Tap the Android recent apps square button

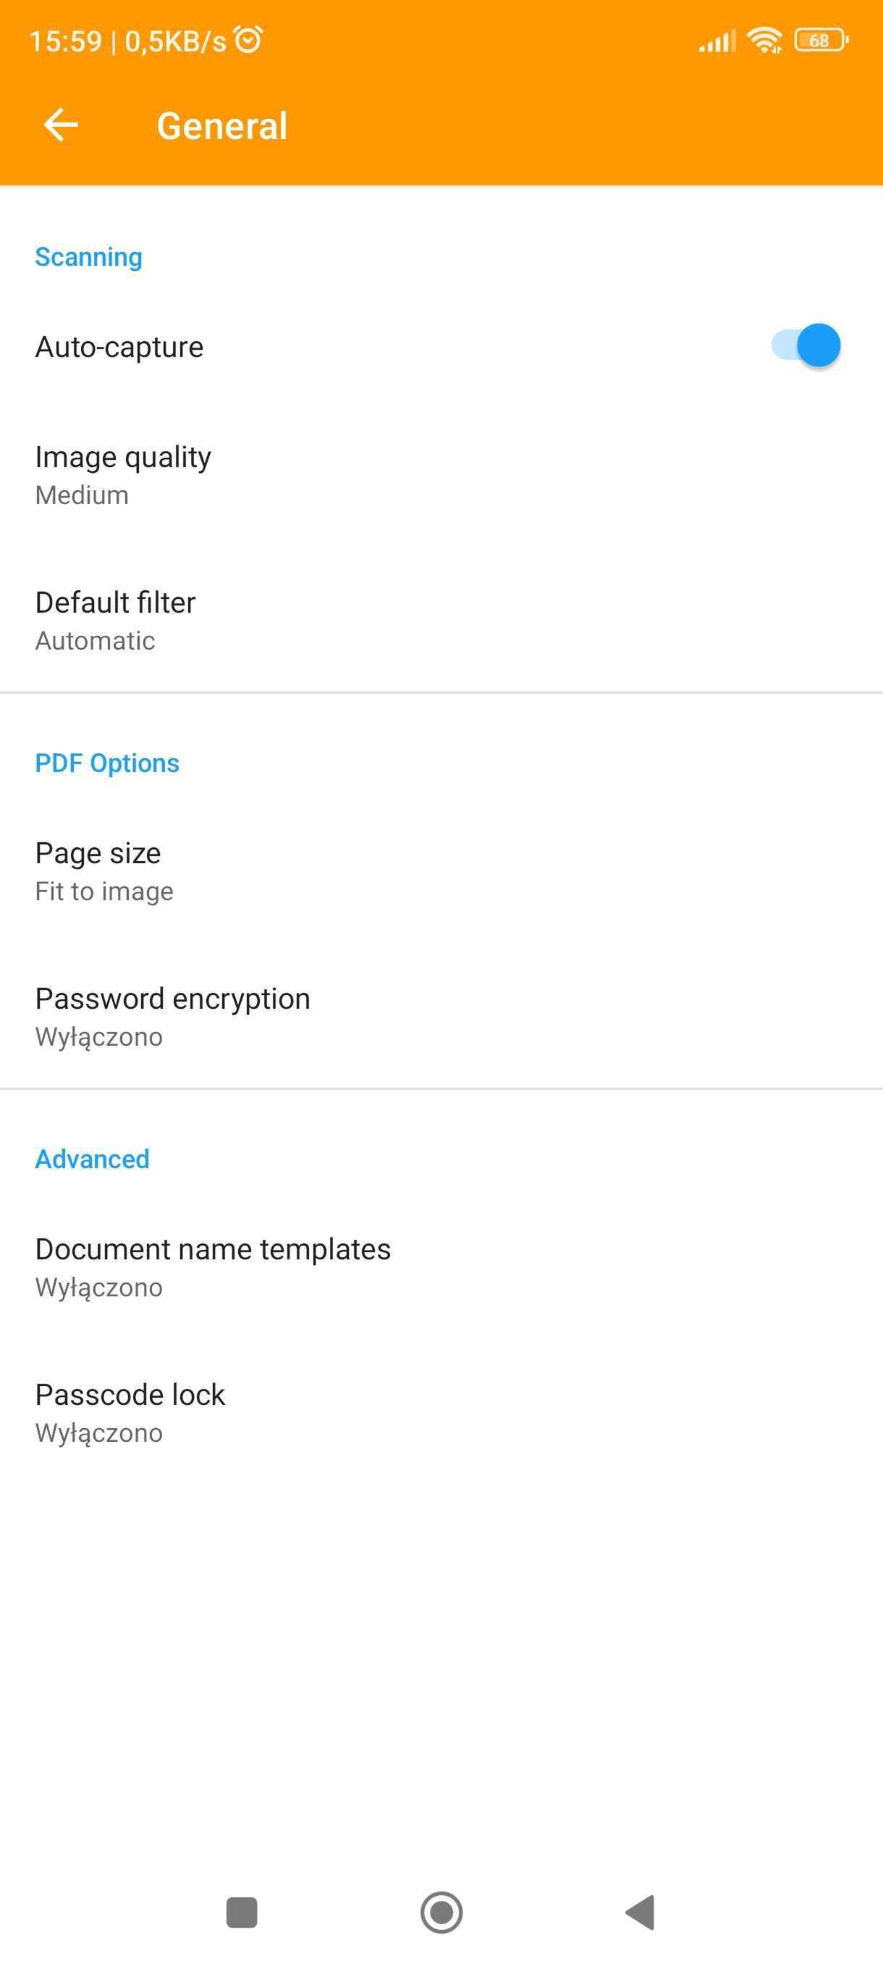(242, 1912)
